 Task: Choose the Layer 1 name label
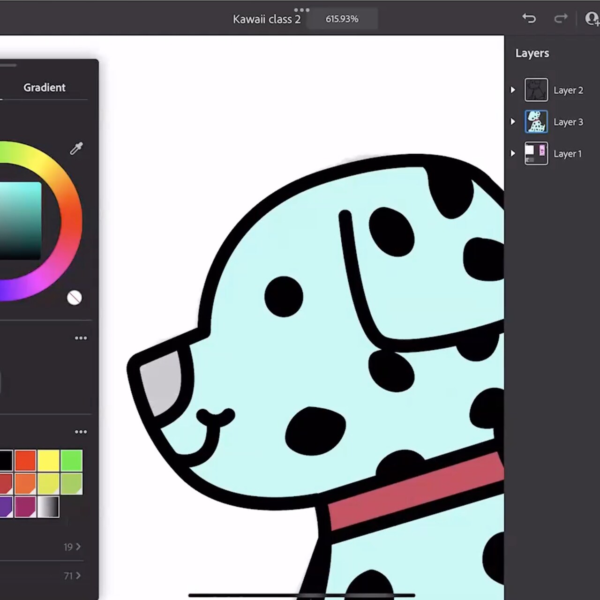click(567, 154)
